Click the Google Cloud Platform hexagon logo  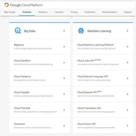pos(7,5)
